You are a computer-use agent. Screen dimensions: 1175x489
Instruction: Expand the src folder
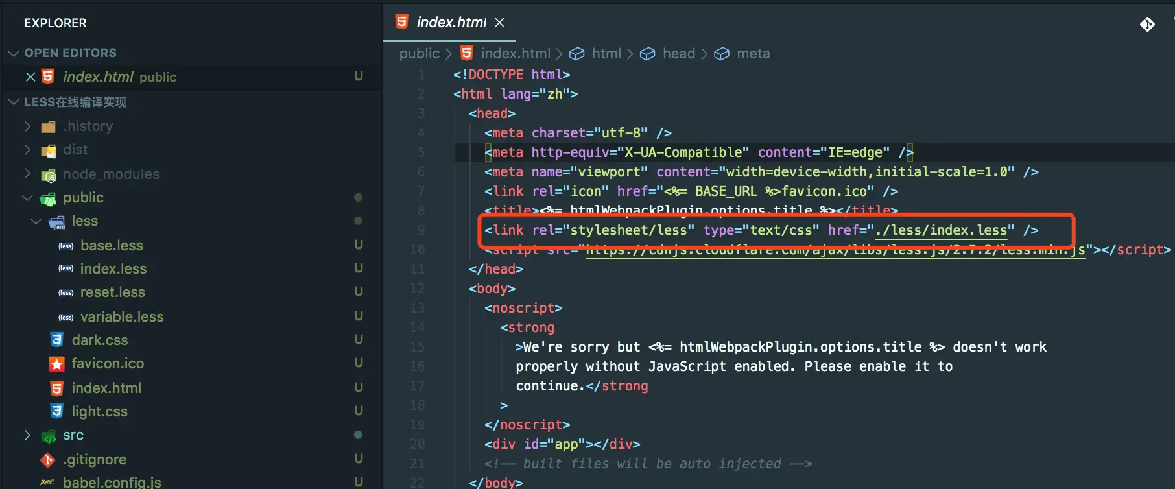[x=27, y=435]
